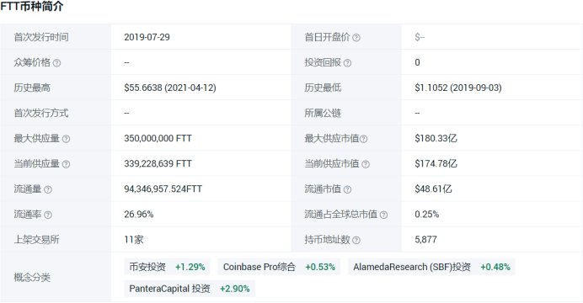Click the $-- opening price value
The width and height of the screenshot is (583, 303).
coord(420,37)
